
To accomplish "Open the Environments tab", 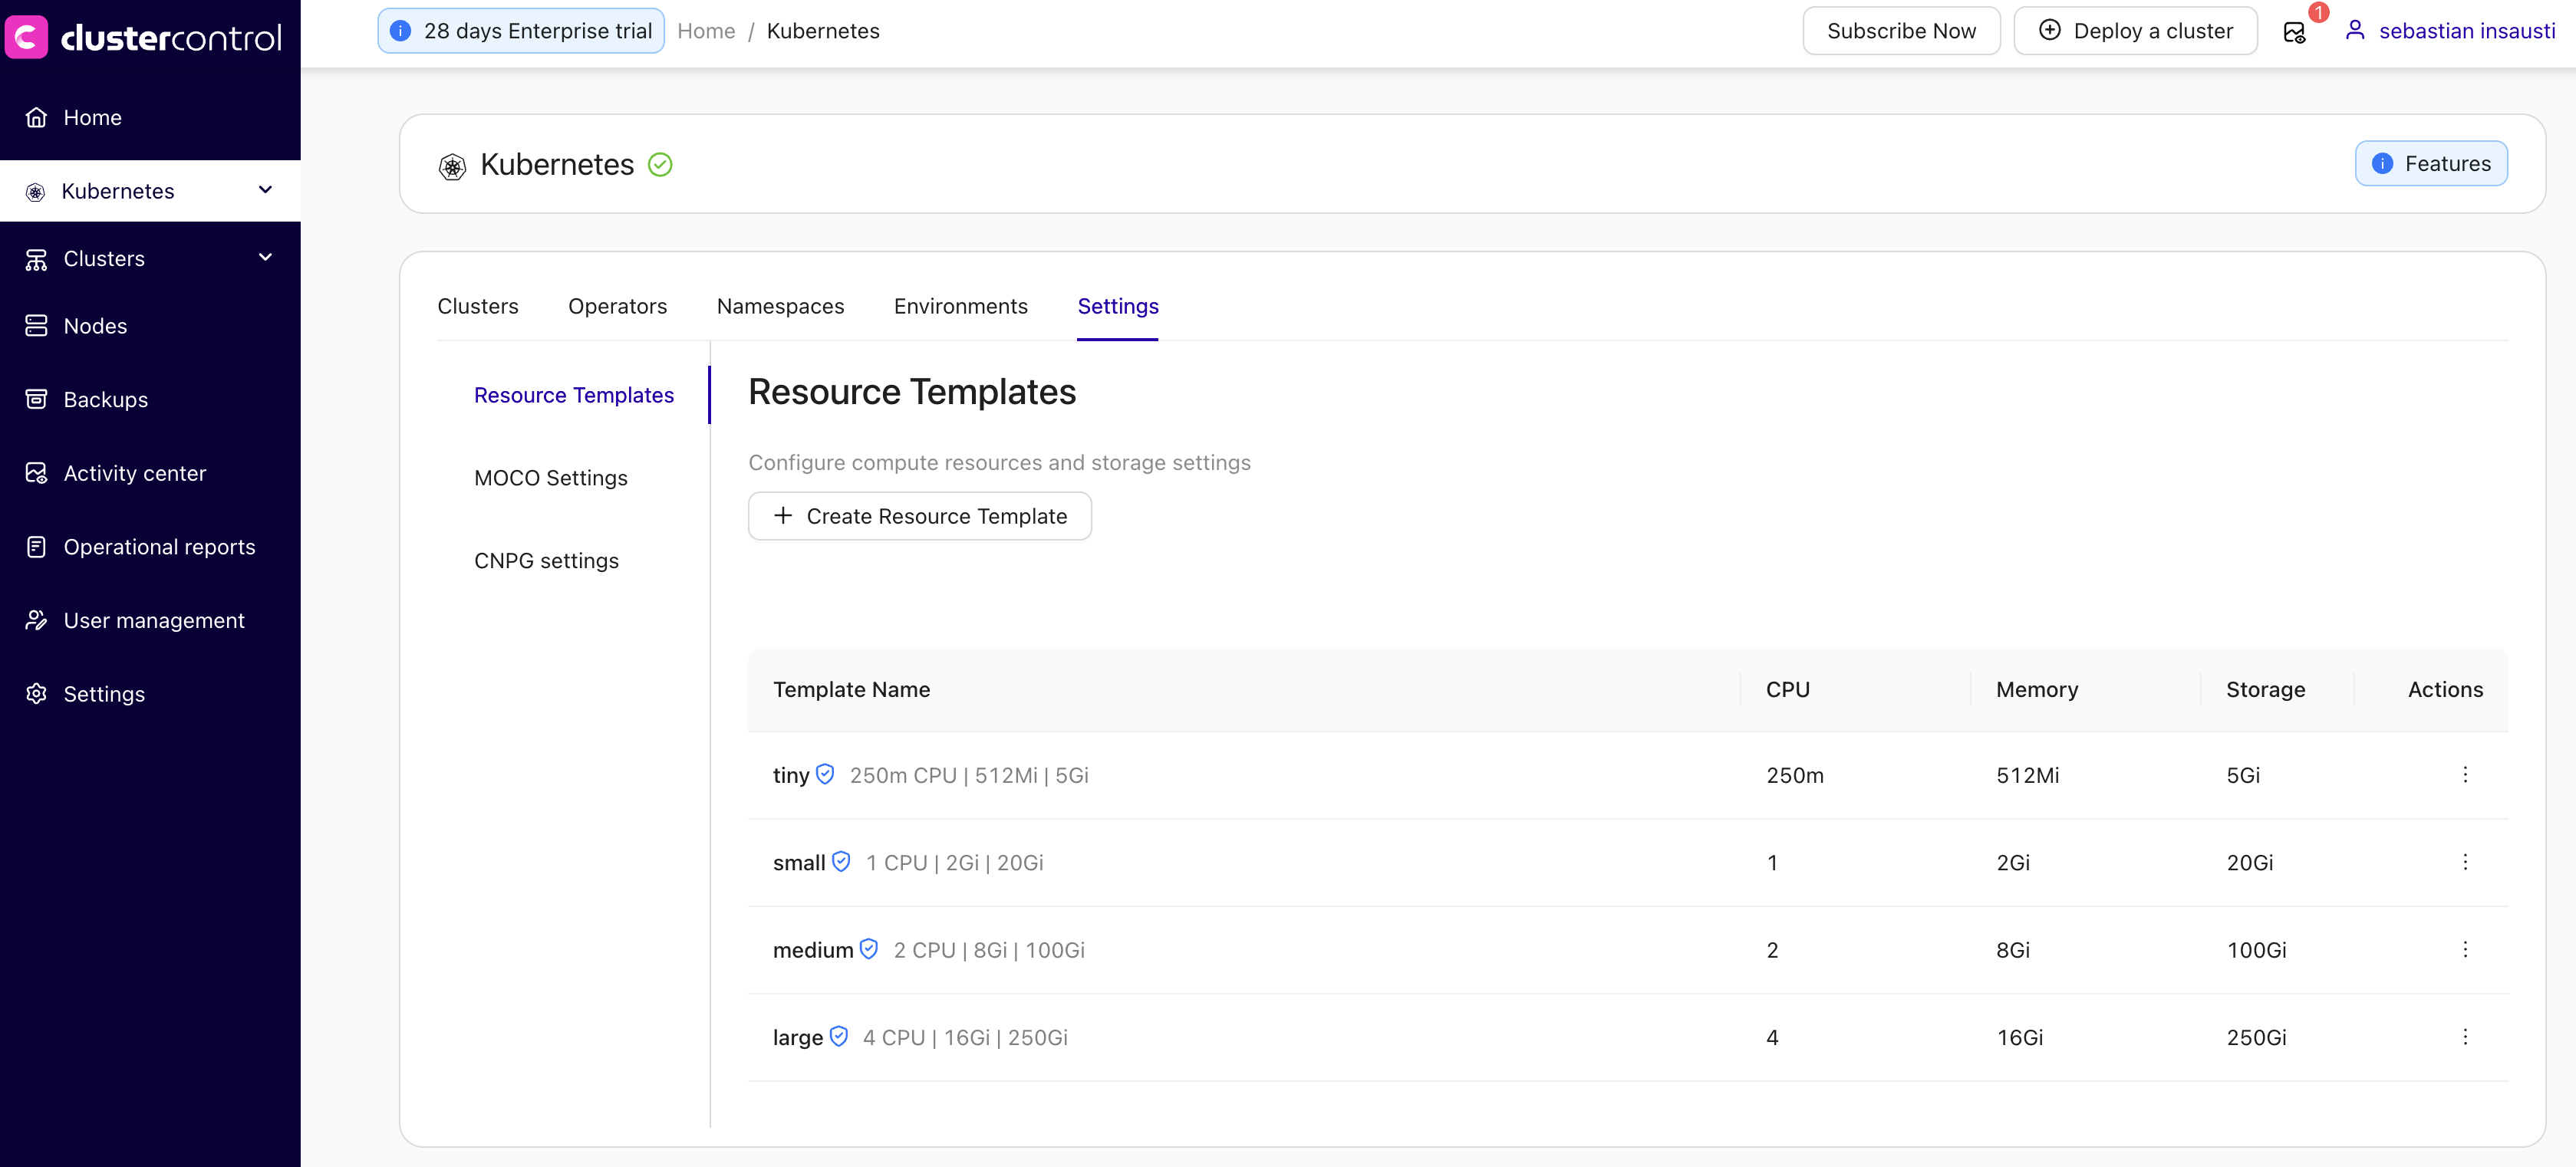I will (960, 307).
